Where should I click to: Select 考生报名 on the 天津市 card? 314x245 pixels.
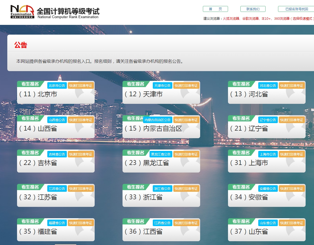click(x=135, y=84)
